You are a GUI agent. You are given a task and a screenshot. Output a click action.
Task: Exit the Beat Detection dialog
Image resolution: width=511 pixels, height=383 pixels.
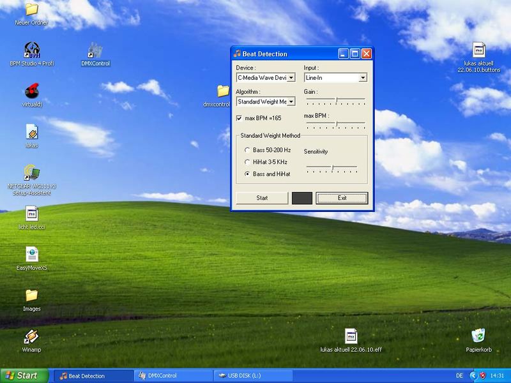pyautogui.click(x=342, y=198)
